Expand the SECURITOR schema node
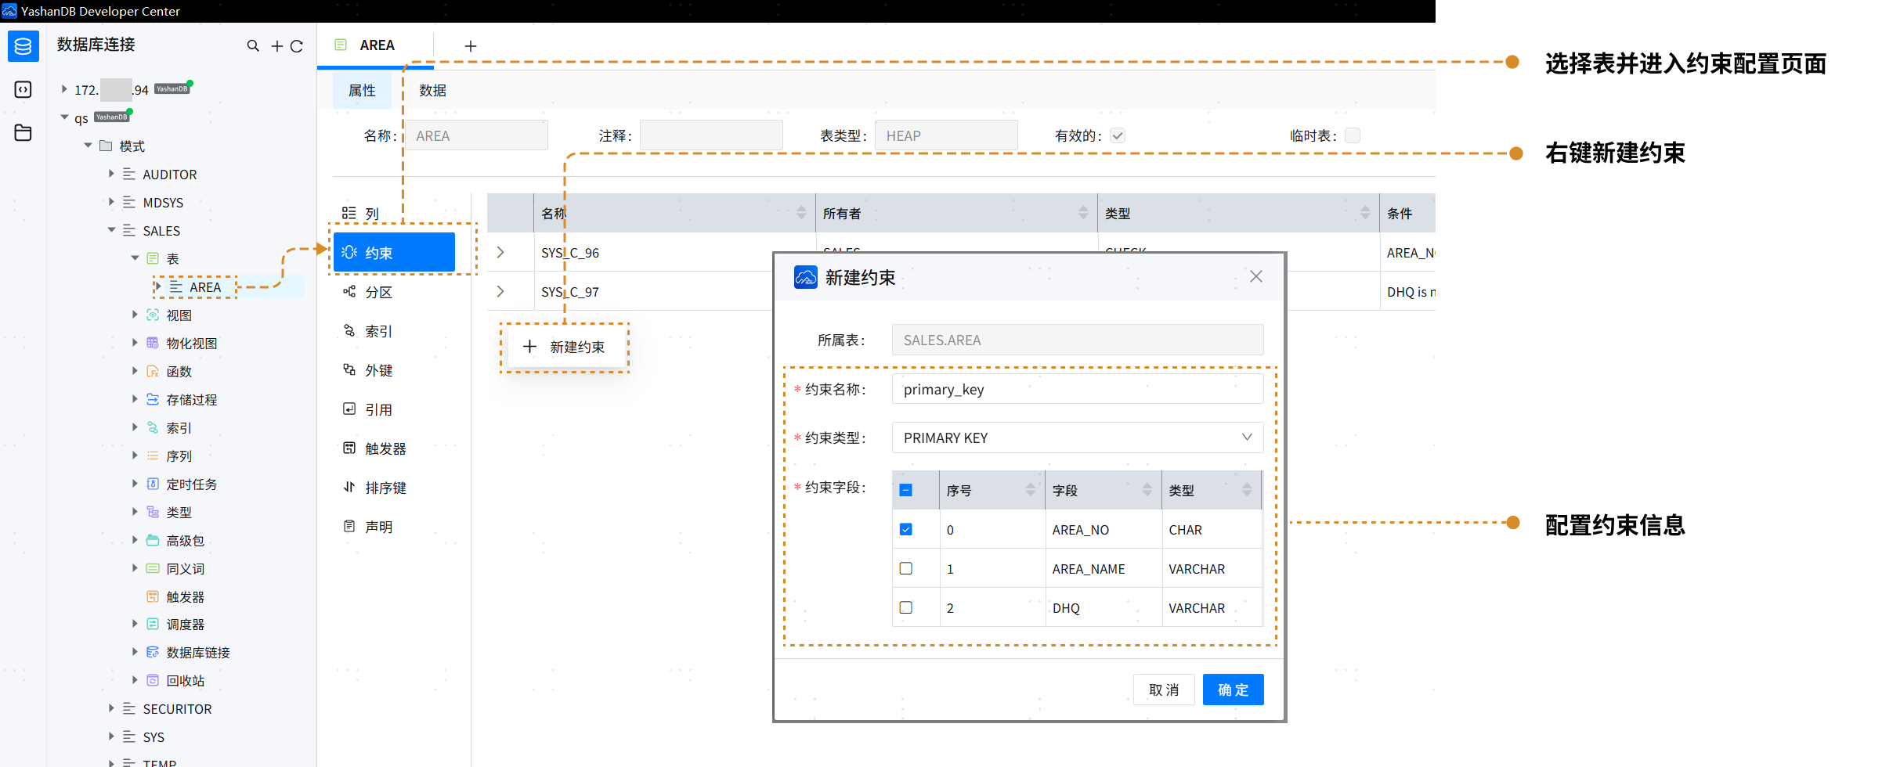This screenshot has height=767, width=1882. [111, 709]
